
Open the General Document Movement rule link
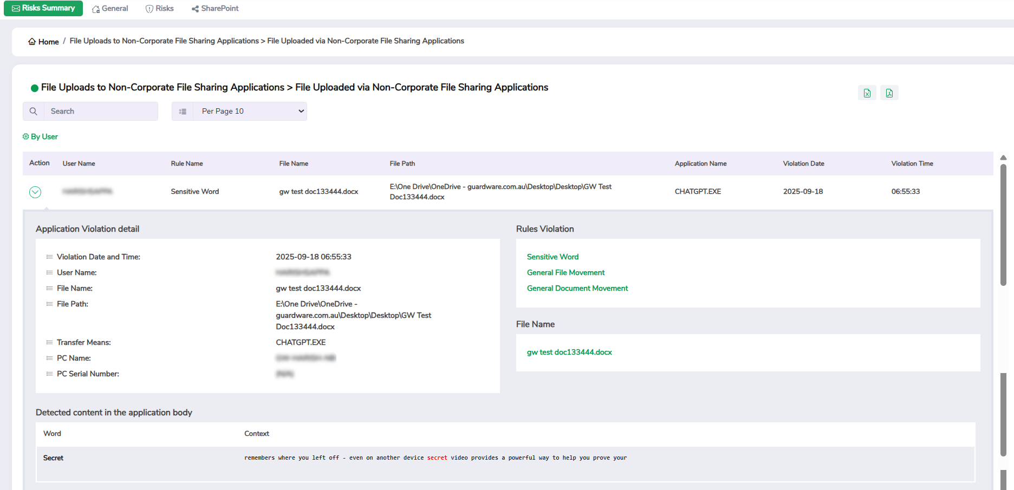pos(577,288)
